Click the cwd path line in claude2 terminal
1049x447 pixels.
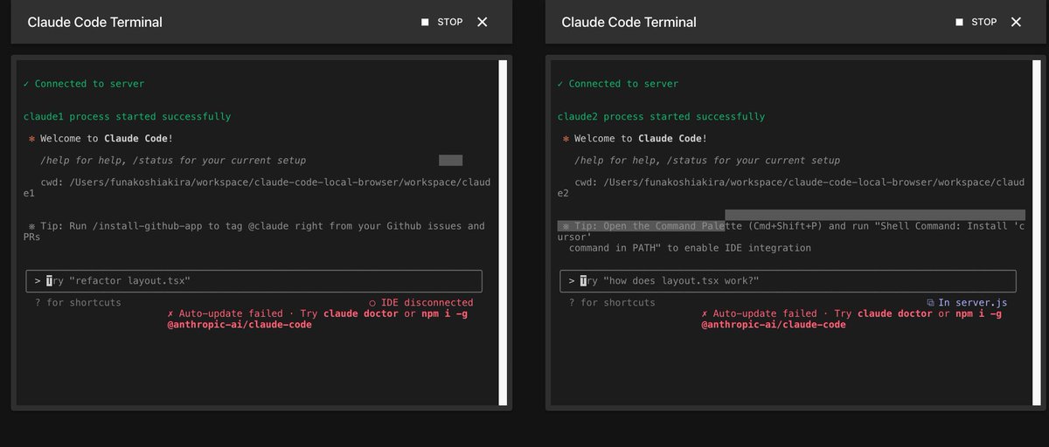pos(791,188)
